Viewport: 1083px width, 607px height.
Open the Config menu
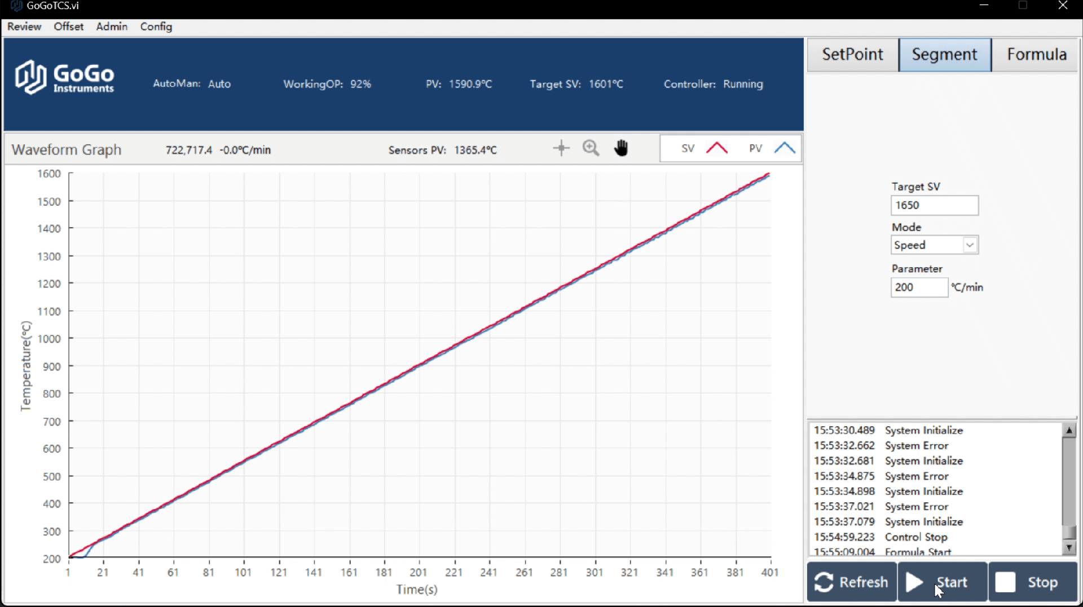point(156,26)
